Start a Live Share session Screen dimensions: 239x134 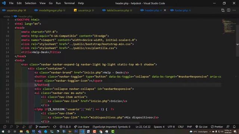point(82,127)
